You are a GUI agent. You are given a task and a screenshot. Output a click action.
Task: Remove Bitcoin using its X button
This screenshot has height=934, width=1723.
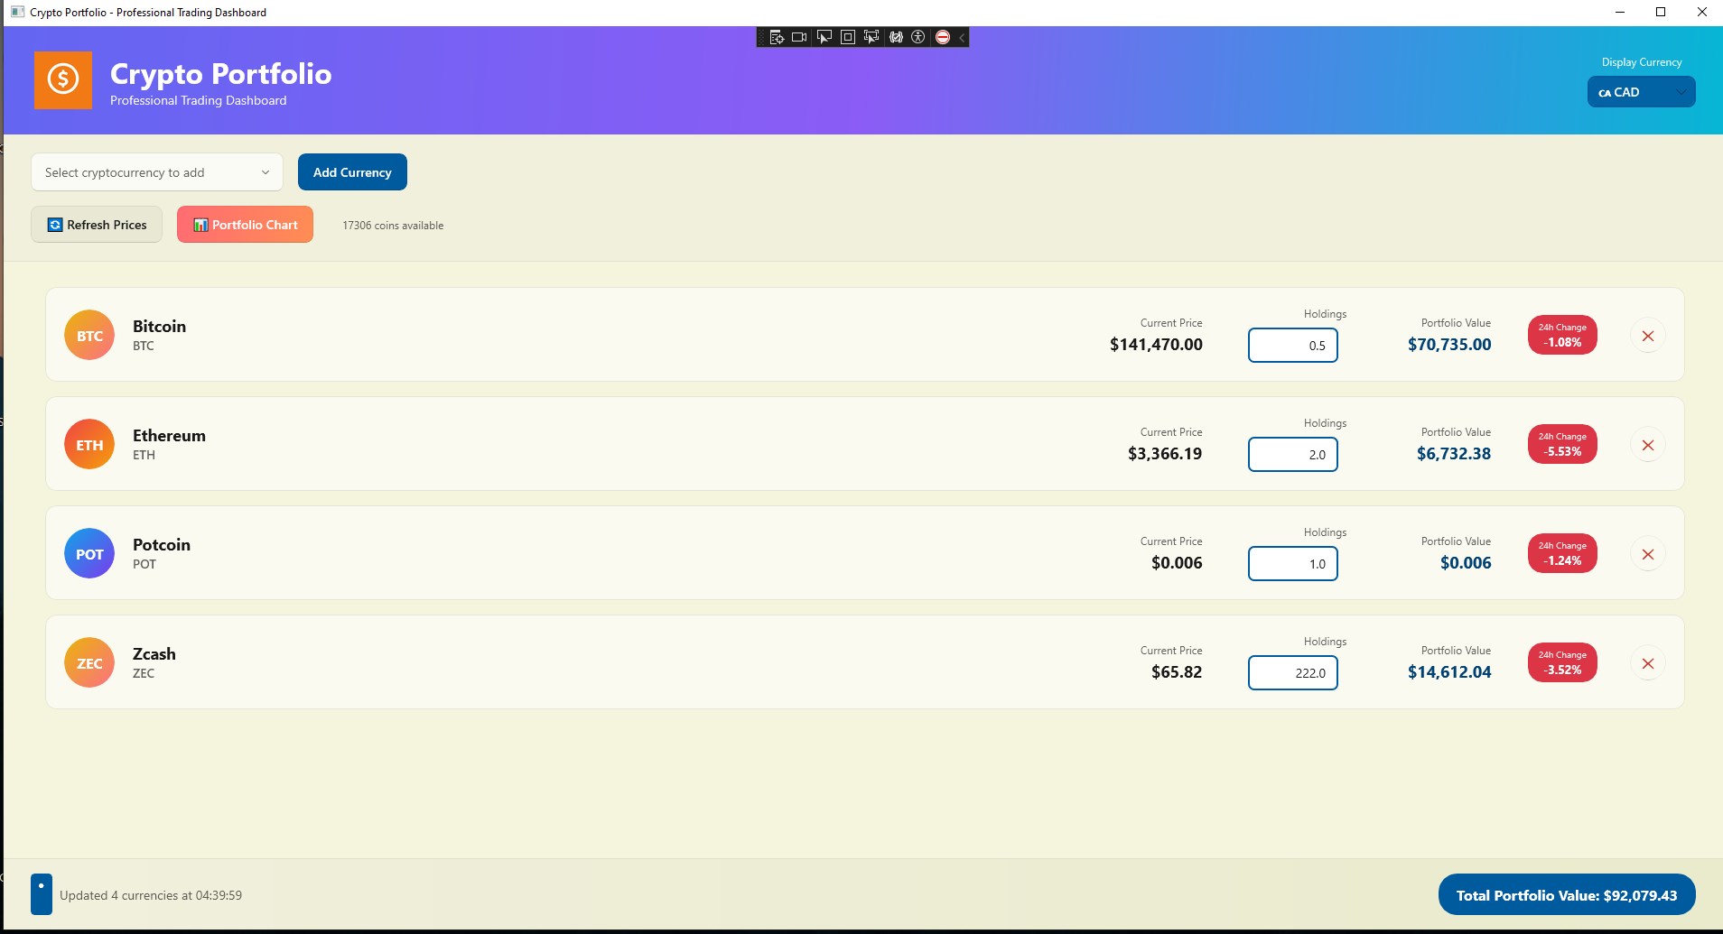coord(1648,335)
